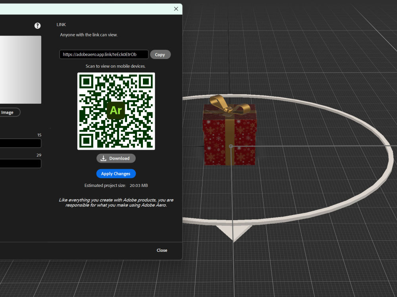
Task: Click the gradient preview image thumbnail
Action: pyautogui.click(x=21, y=70)
